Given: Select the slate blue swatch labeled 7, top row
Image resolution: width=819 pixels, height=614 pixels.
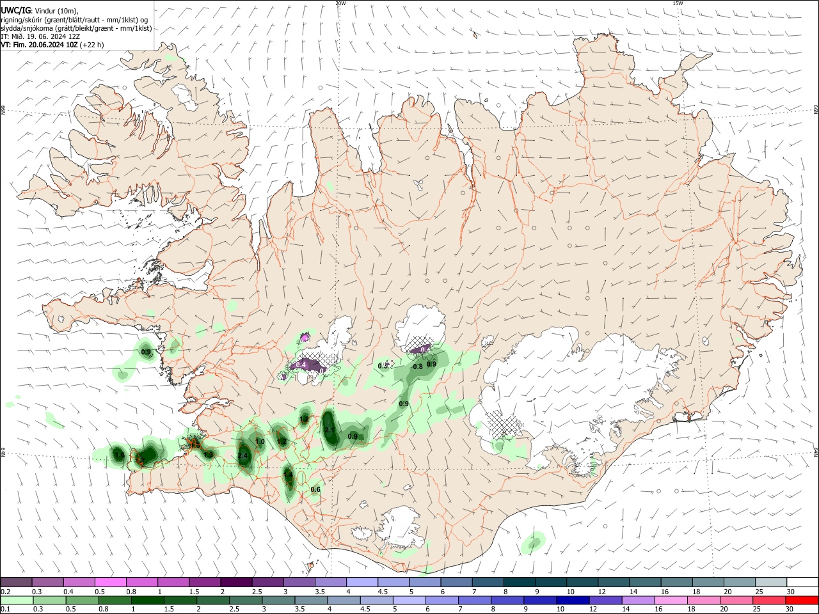Looking at the screenshot, I should pos(487,583).
